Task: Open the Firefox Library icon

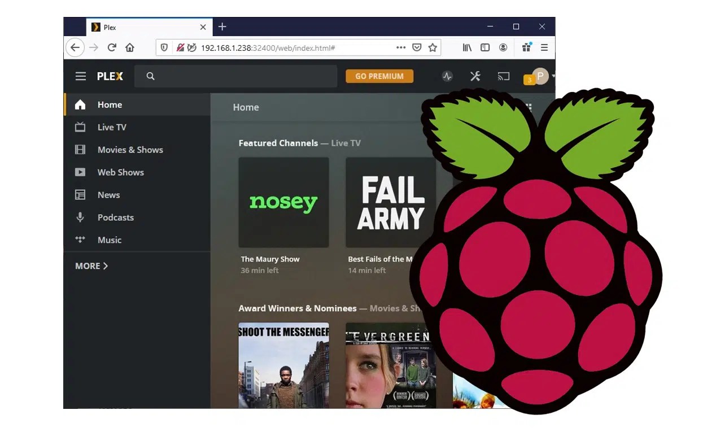Action: pos(467,47)
